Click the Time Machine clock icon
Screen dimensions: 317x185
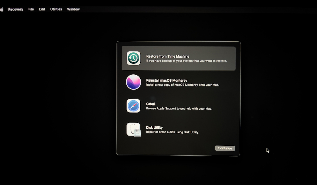[134, 58]
